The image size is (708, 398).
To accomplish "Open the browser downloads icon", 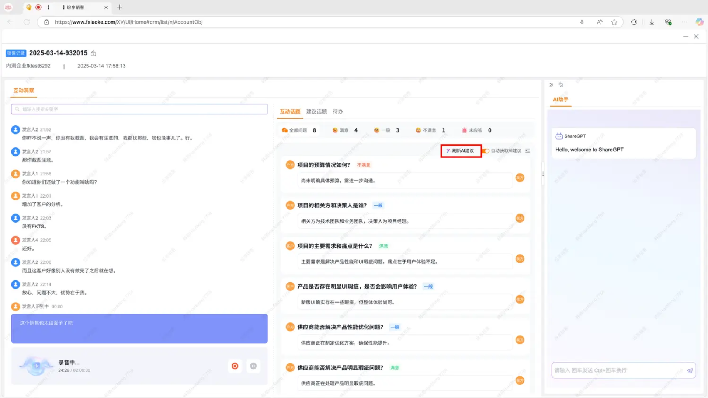I will pos(652,22).
